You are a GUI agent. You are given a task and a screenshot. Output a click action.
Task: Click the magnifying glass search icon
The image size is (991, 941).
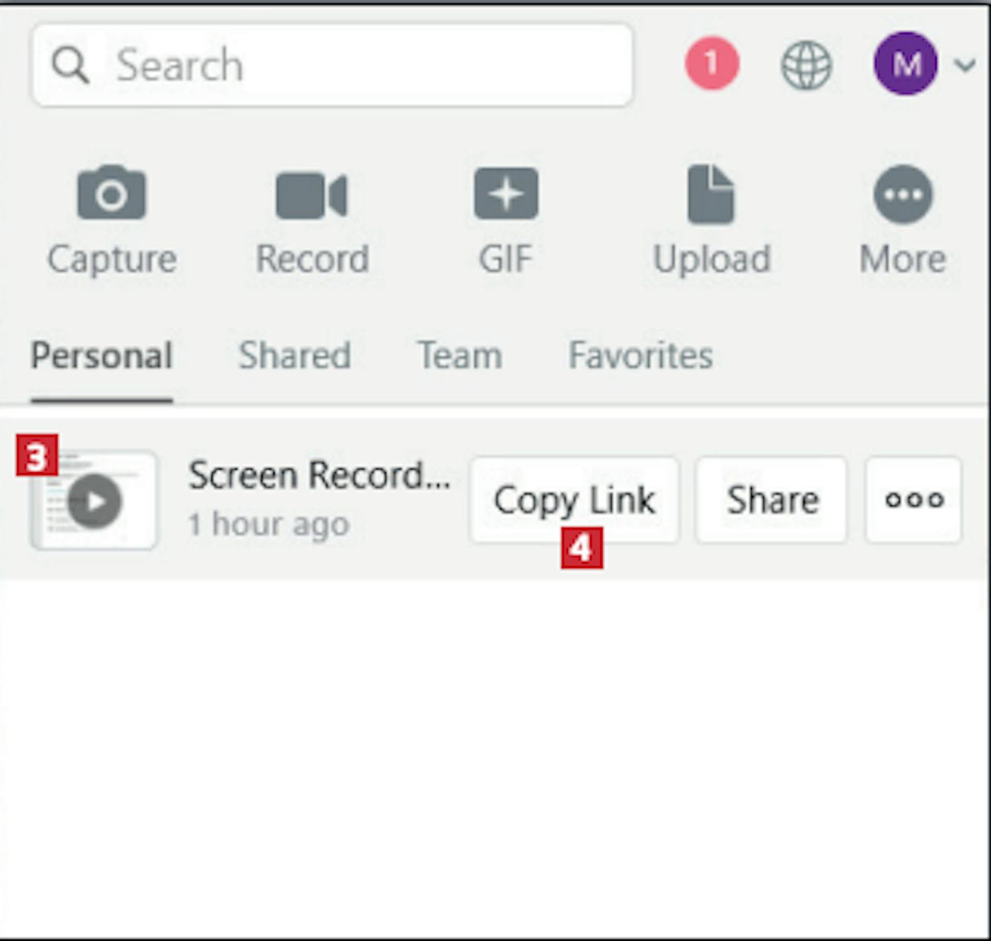pyautogui.click(x=70, y=65)
